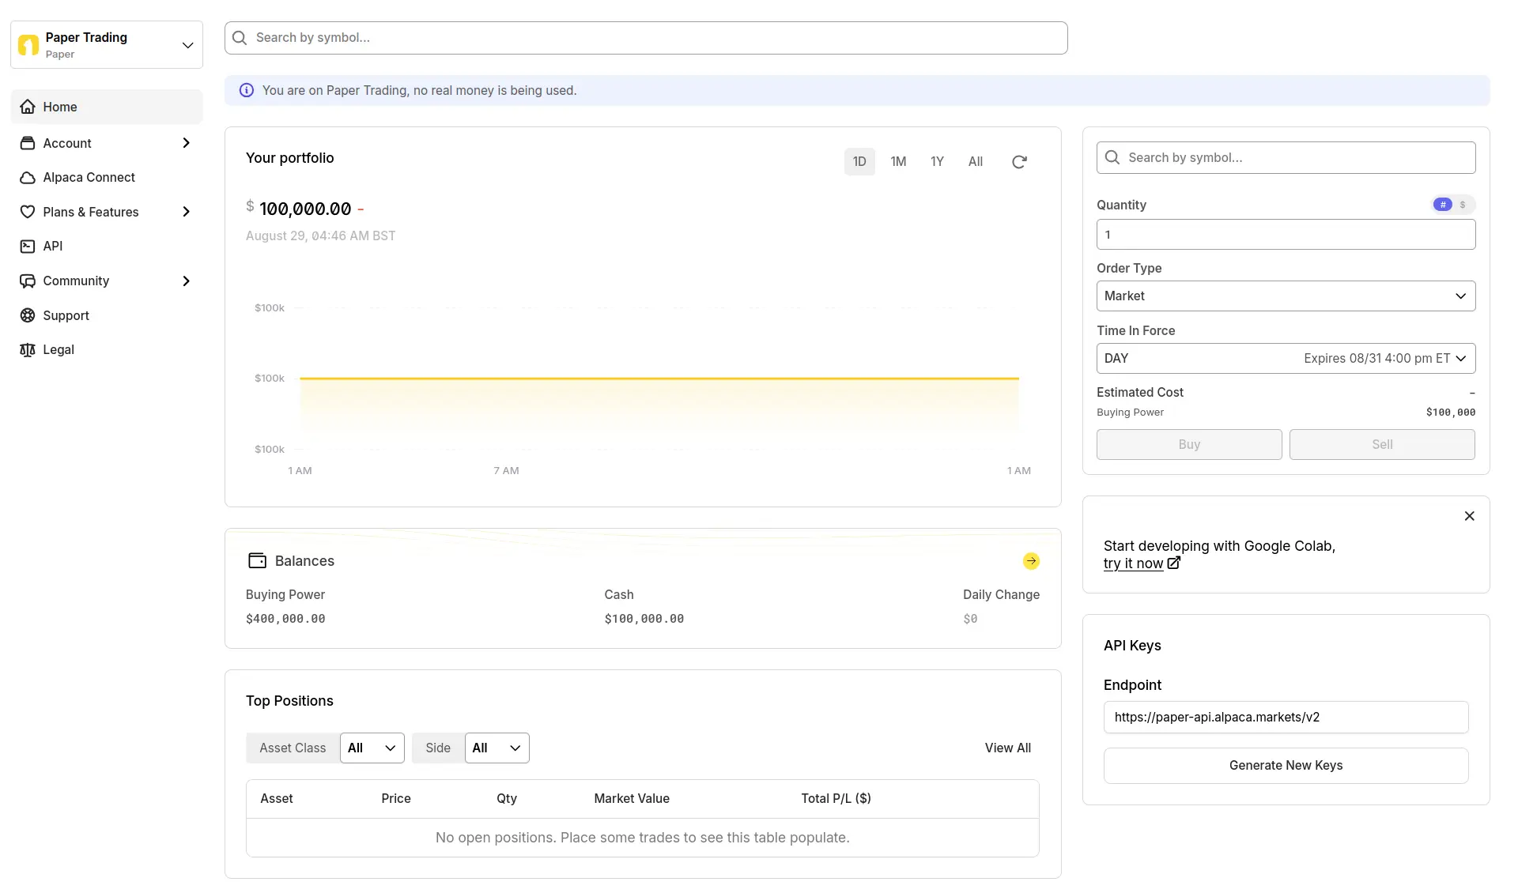Image resolution: width=1518 pixels, height=893 pixels.
Task: Open the Community sidebar item
Action: pyautogui.click(x=107, y=281)
